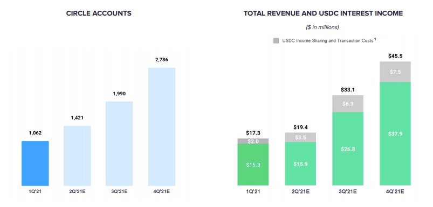
Task: Select the gray $7.5 segment of 4Q'21E
Action: point(395,72)
